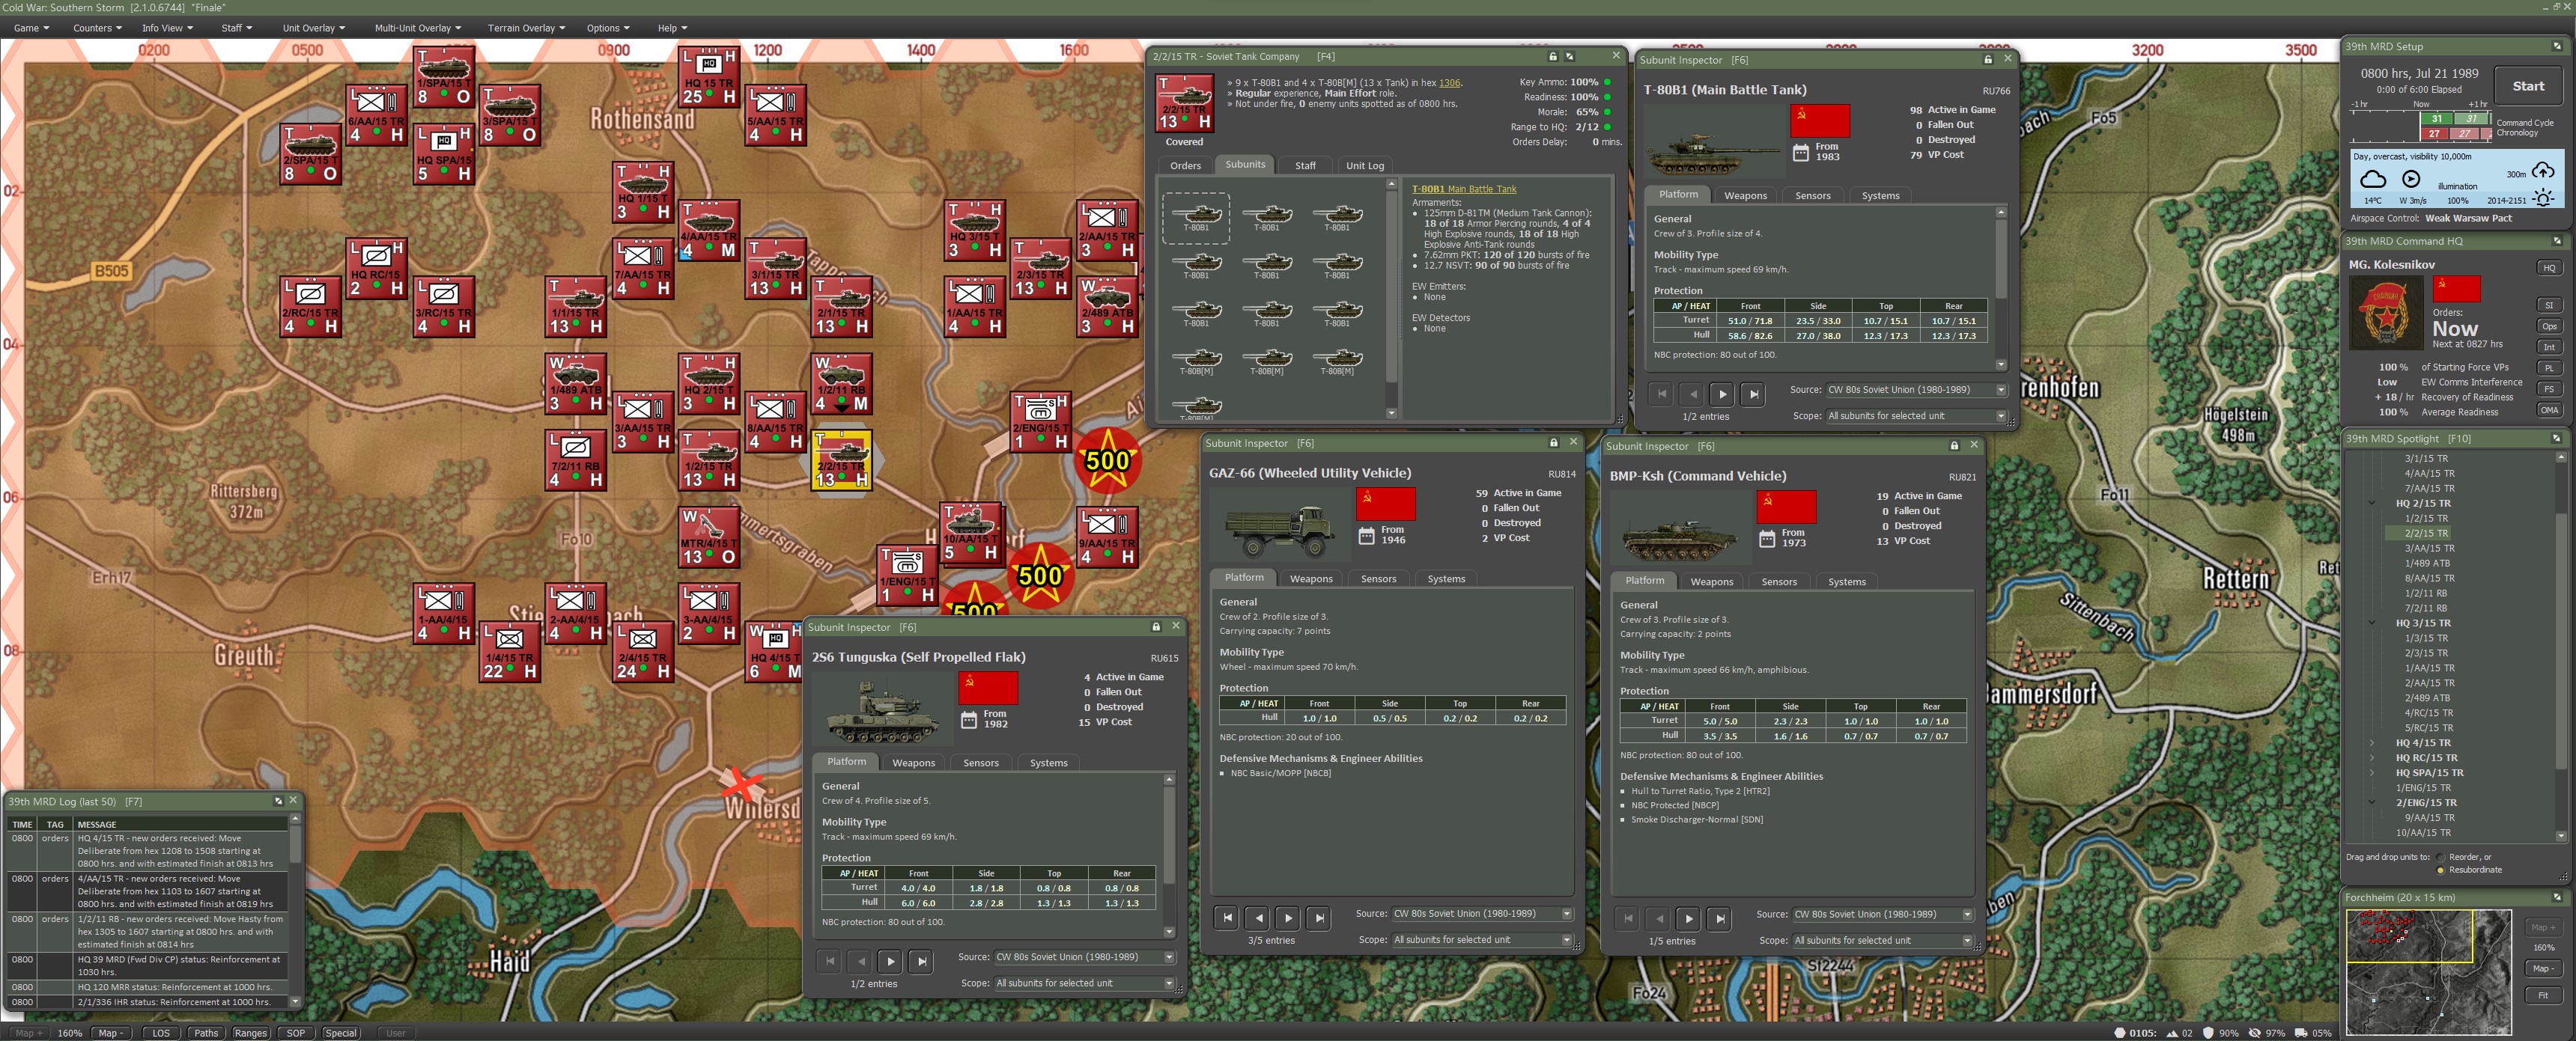Screen dimensions: 2576x1041
Task: Open the HQ staff button in Command HQ
Action: click(x=2549, y=268)
